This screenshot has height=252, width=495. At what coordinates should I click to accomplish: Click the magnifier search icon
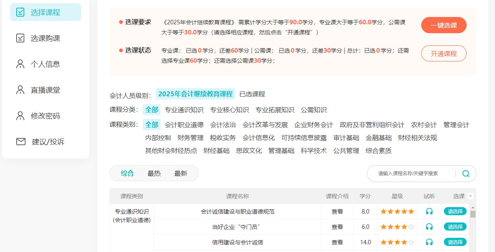coord(465,174)
